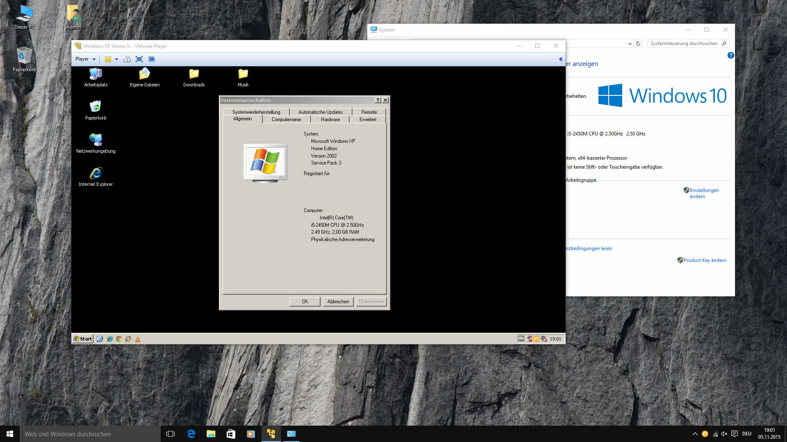This screenshot has height=442, width=787.
Task: Select Netzwerkumgebung icon on XP desktop
Action: [96, 144]
